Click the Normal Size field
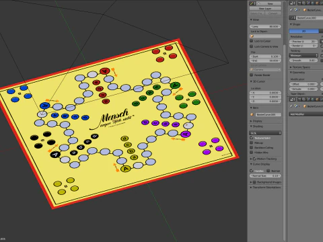Screen dimensions: 323x242 (265, 176)
